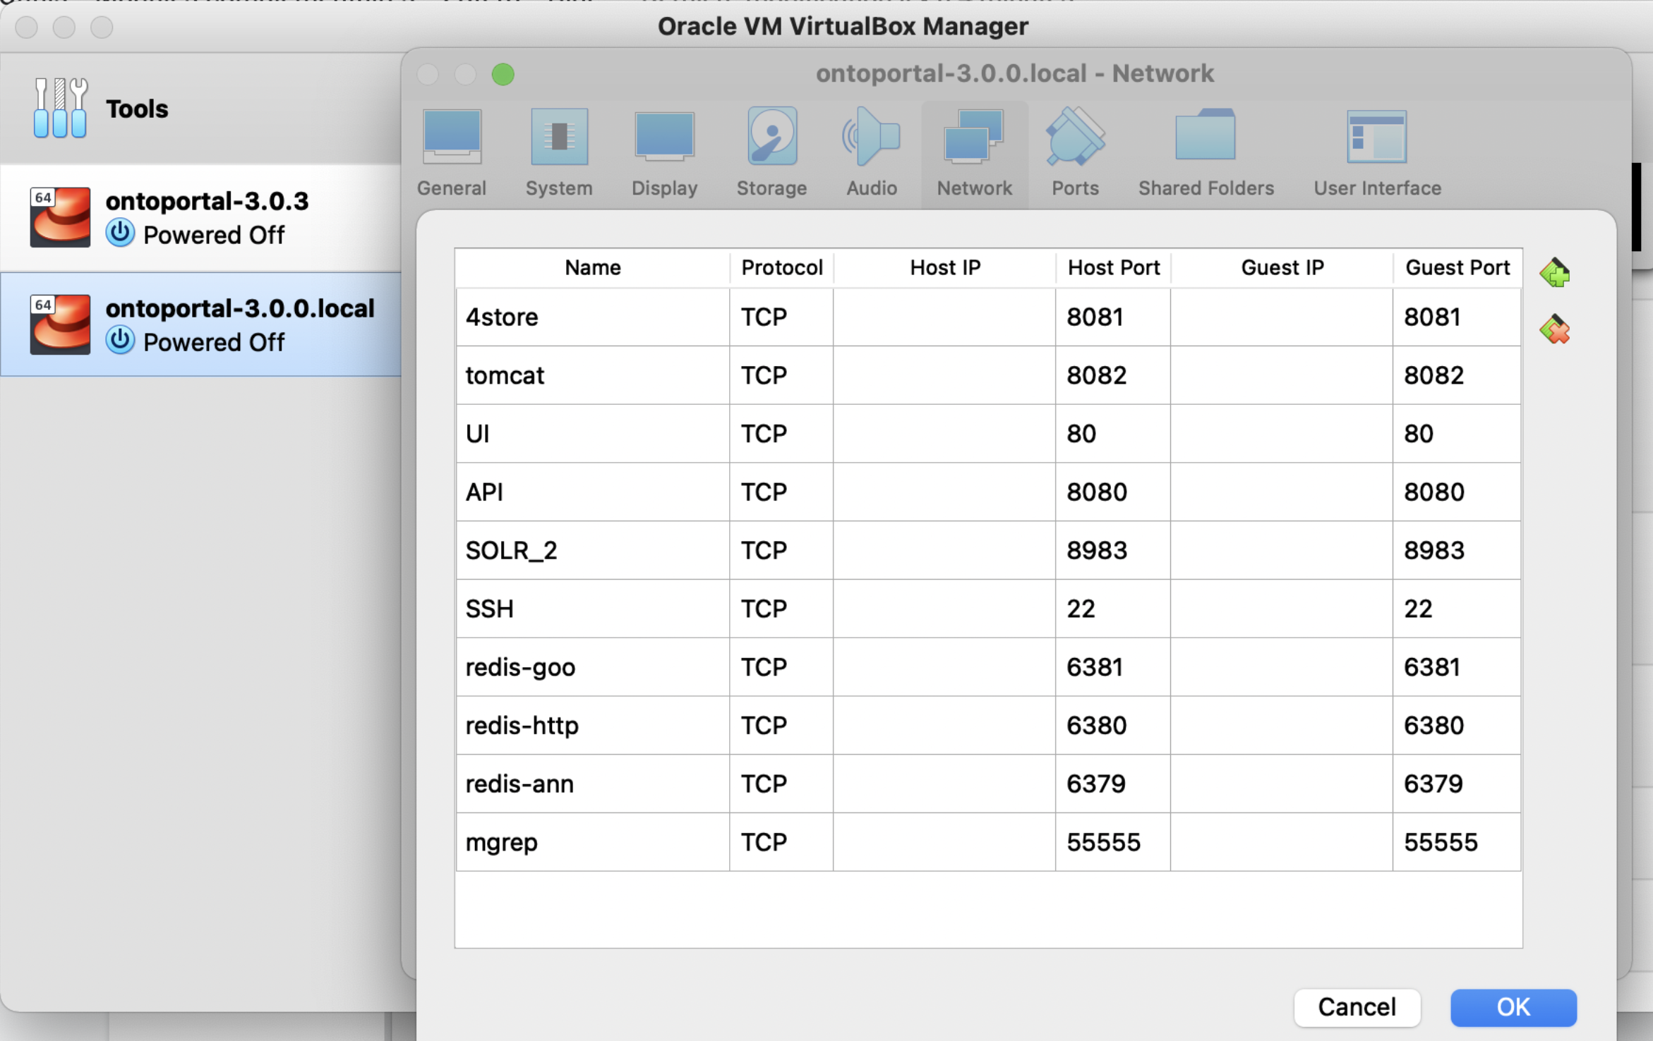
Task: Select the ontoportal-3.0.3 virtual machine
Action: tap(201, 218)
